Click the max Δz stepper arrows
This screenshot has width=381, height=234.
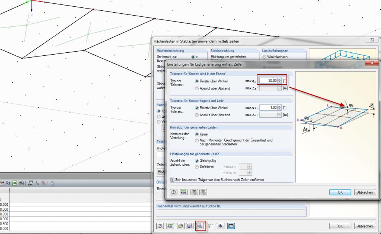pos(279,88)
